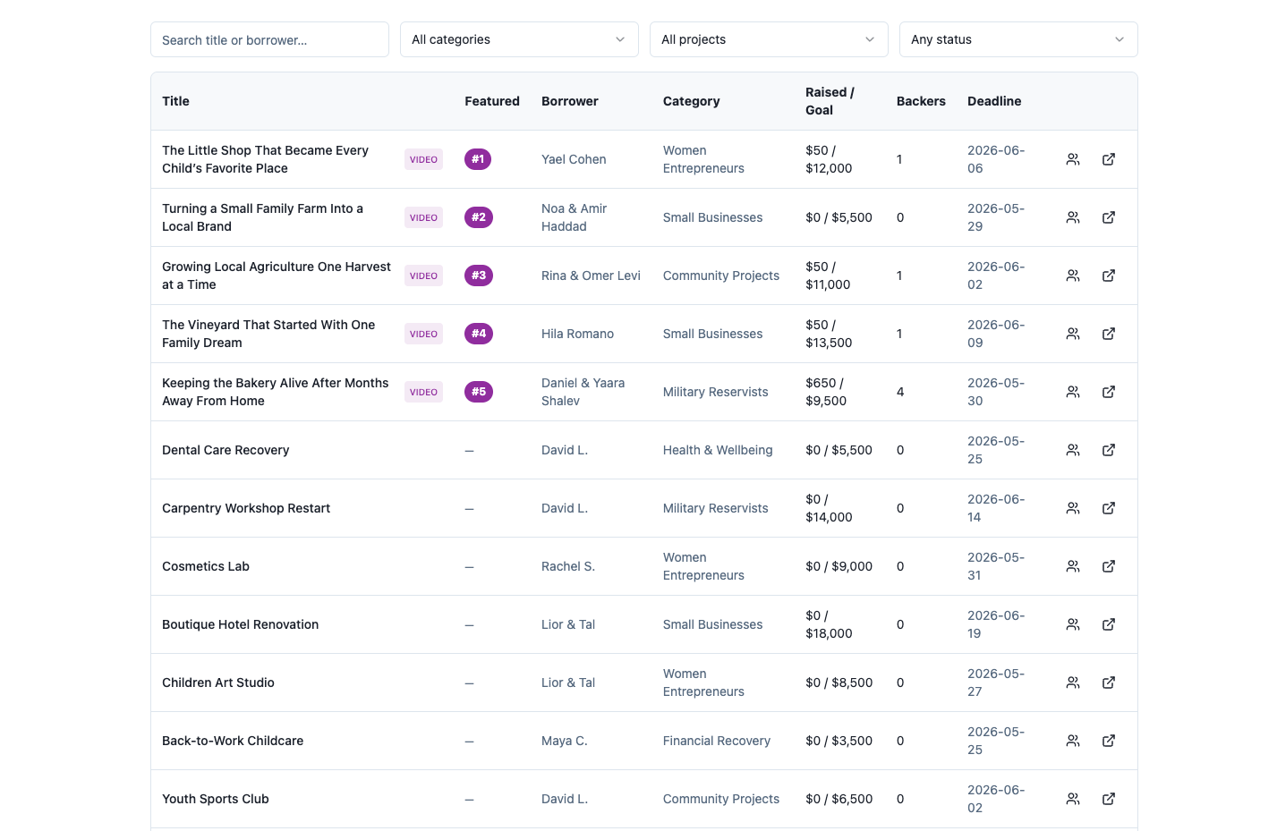Click the Backers column header
The image size is (1277, 831).
point(921,101)
